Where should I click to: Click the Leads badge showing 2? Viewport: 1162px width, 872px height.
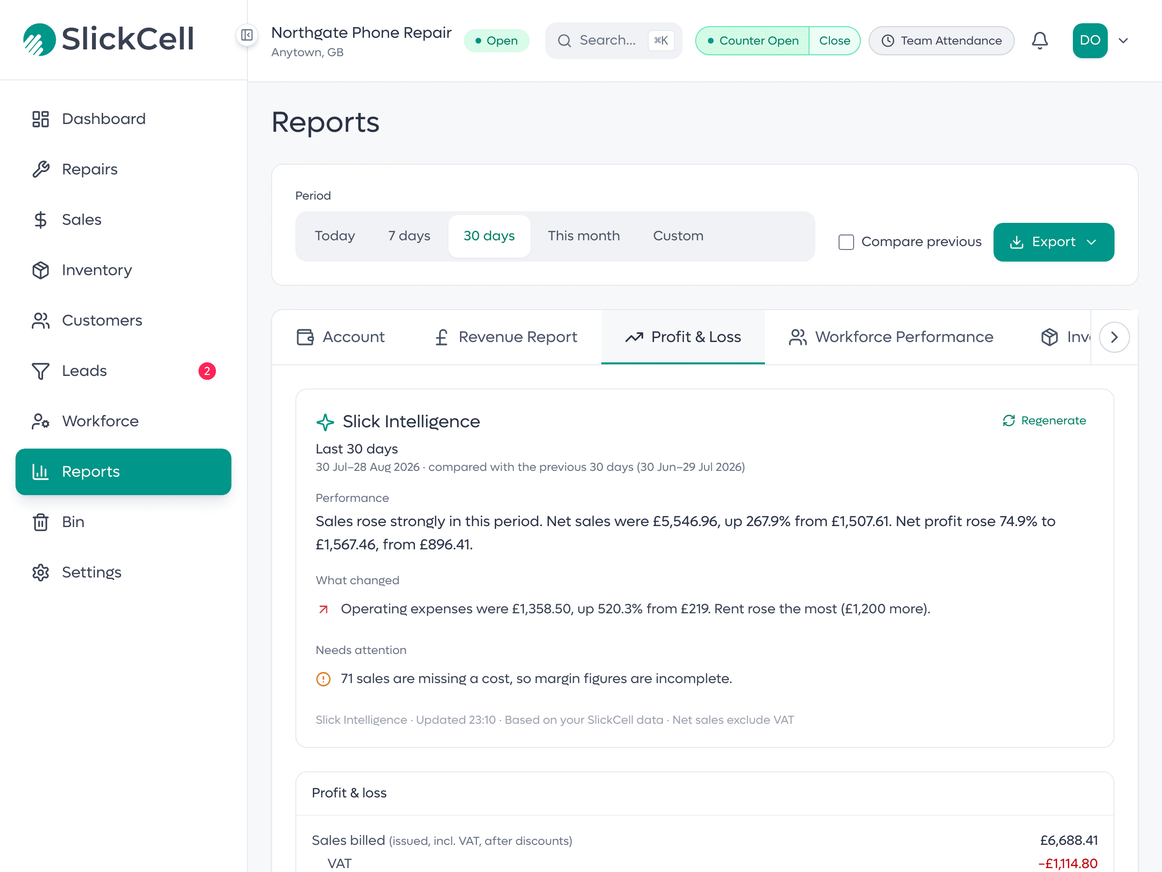207,371
